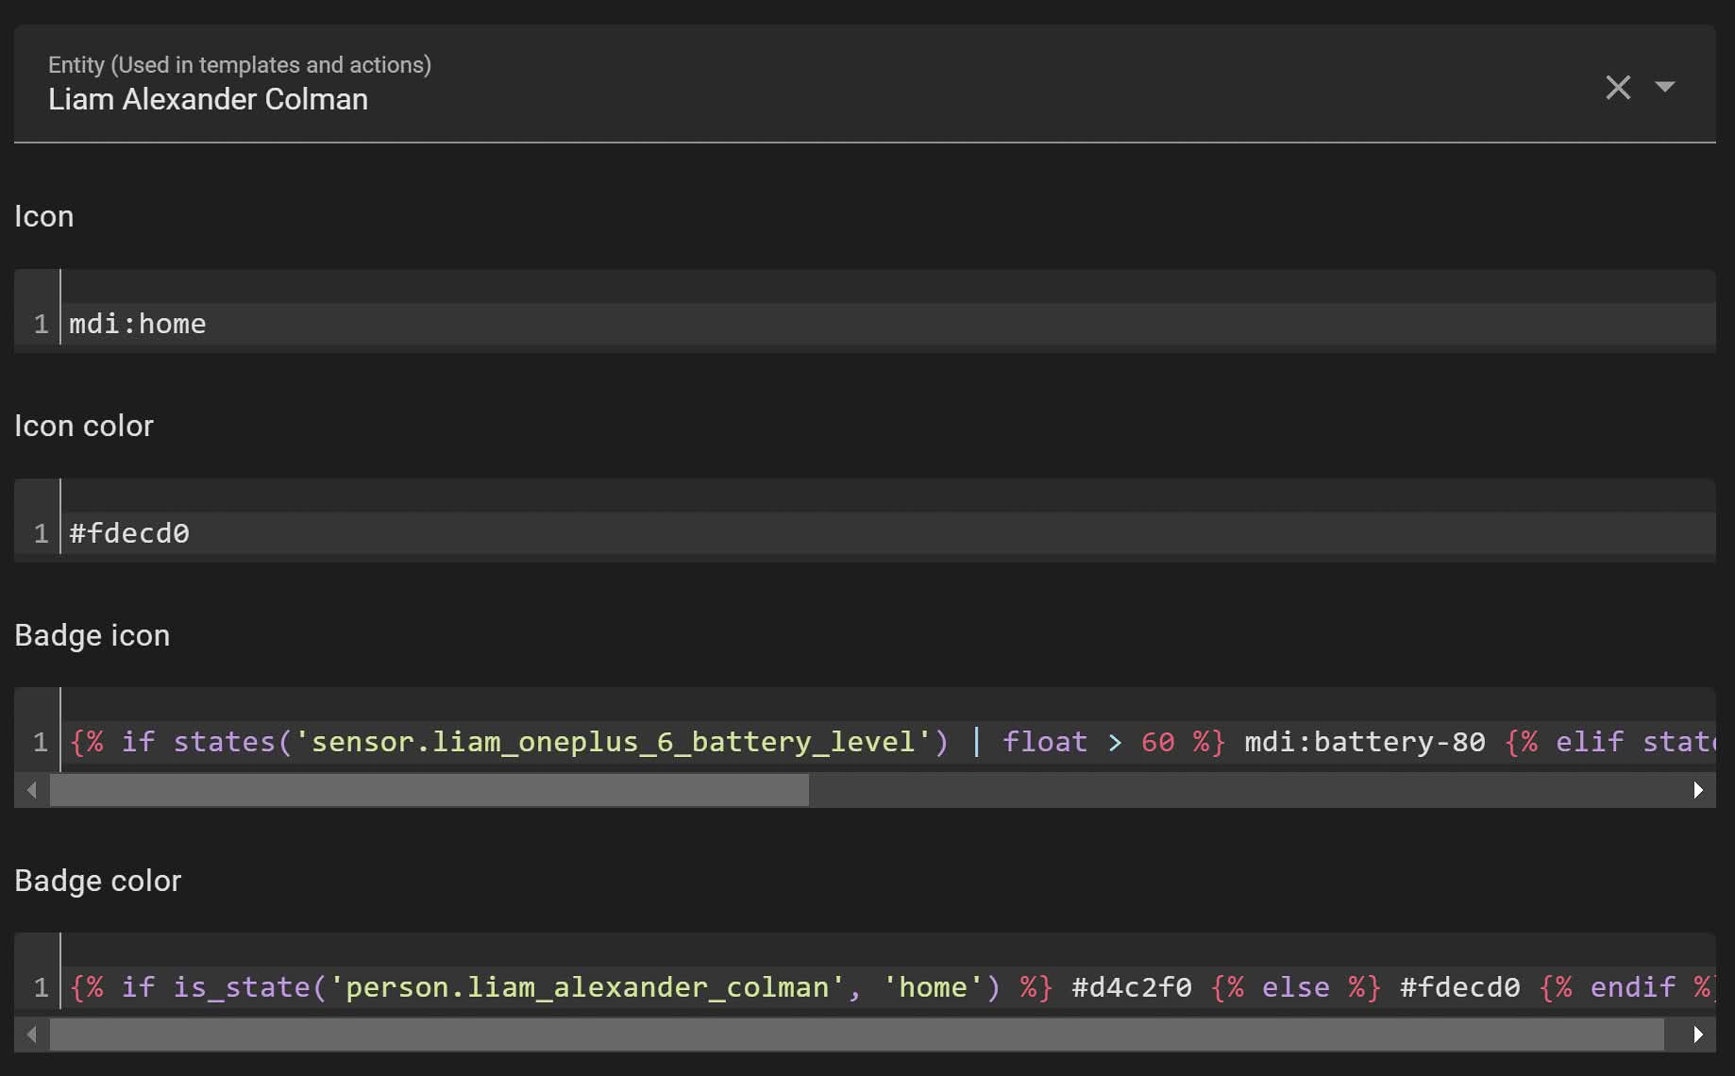Click the Badge icon scrollbar left arrow

(x=32, y=790)
